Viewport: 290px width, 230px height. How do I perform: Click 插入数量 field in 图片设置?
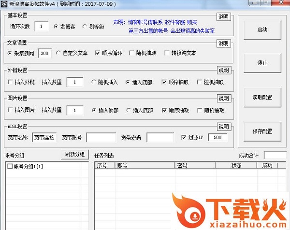75,110
